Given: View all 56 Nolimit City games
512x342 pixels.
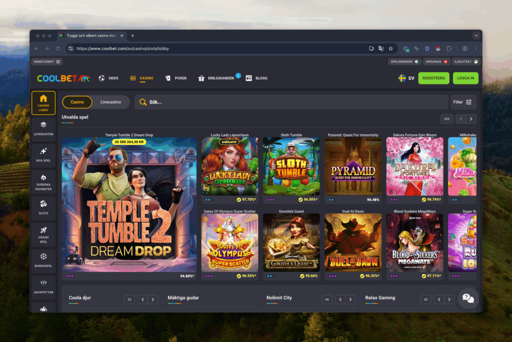Looking at the screenshot, I should 327,299.
